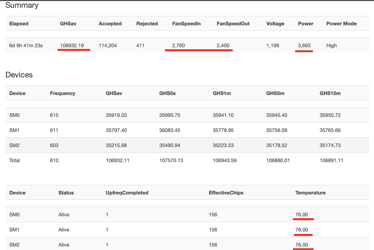Click SM0 EffectiveChips value 156
The height and width of the screenshot is (250, 374).
tap(213, 215)
